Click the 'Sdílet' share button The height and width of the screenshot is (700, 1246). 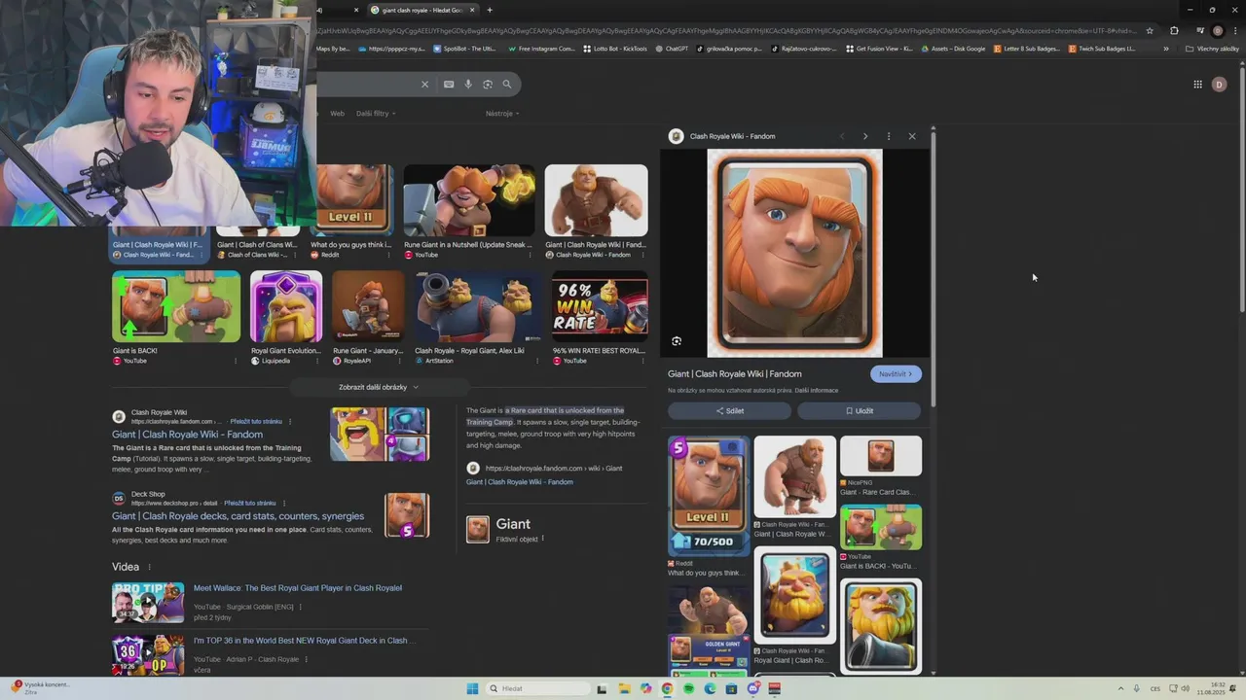729,411
